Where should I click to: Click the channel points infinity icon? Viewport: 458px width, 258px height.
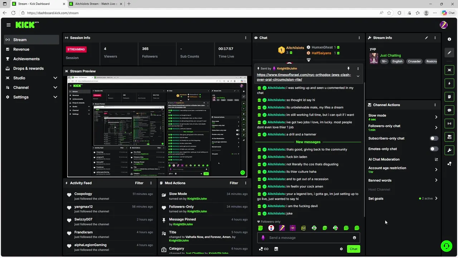click(264, 249)
